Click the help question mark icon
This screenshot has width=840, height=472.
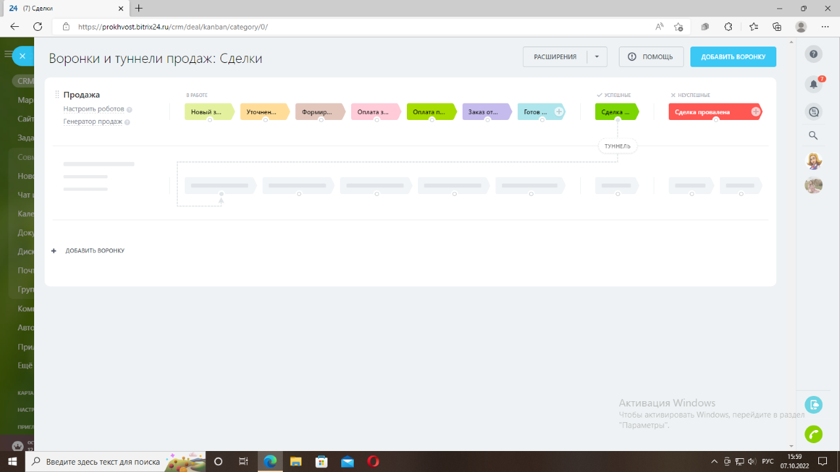click(814, 55)
